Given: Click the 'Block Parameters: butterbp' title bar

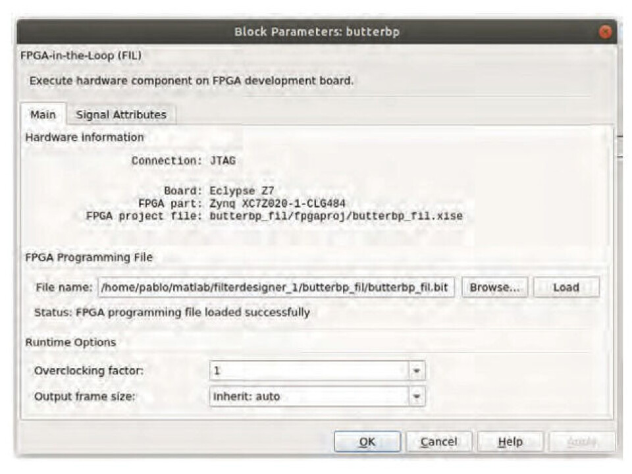Looking at the screenshot, I should tap(317, 32).
